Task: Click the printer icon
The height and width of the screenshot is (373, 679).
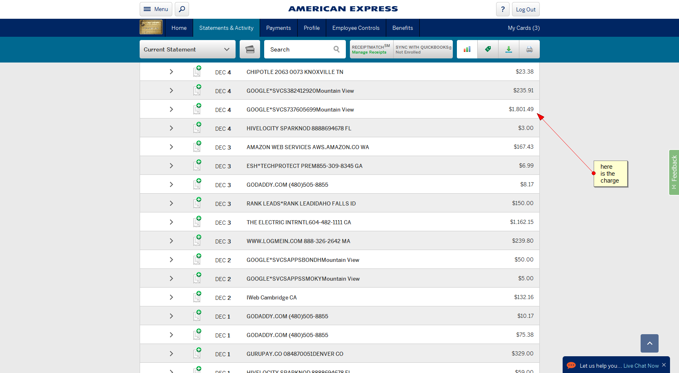Action: [530, 49]
